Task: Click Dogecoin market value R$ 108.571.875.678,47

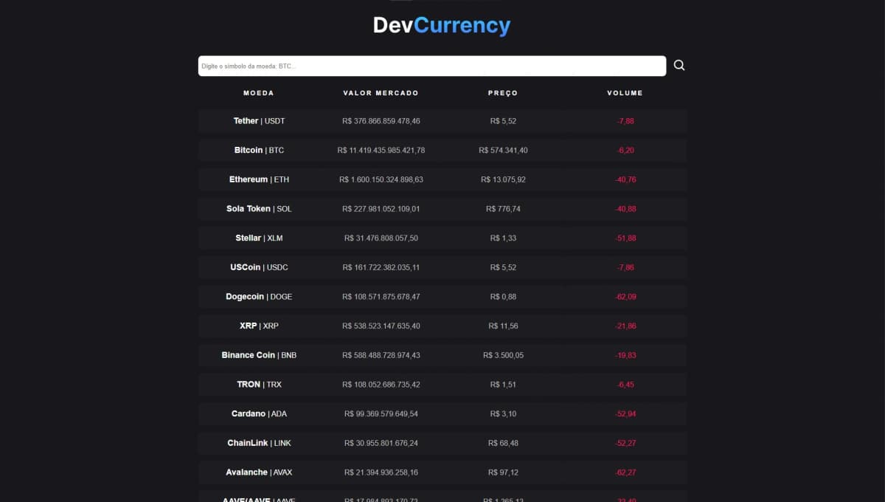Action: click(x=381, y=297)
